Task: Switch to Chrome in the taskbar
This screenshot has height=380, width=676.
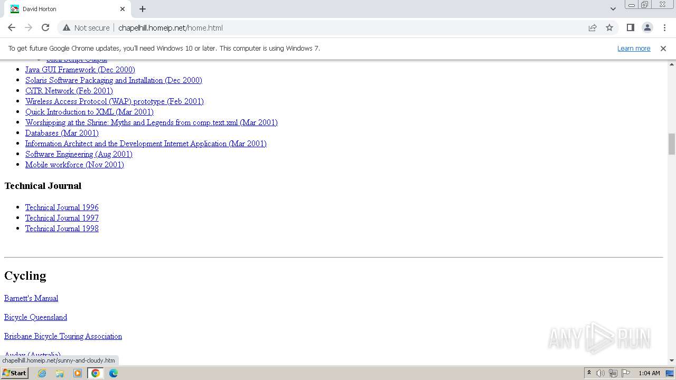Action: [x=96, y=373]
